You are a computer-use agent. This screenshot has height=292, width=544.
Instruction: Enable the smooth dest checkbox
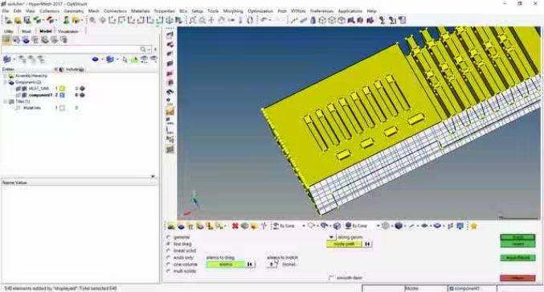click(331, 278)
